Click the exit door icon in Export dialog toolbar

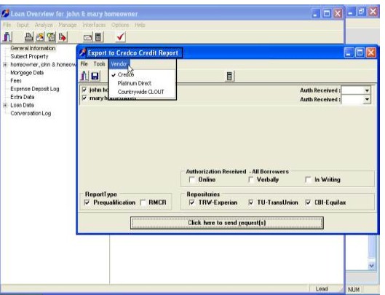click(x=84, y=76)
